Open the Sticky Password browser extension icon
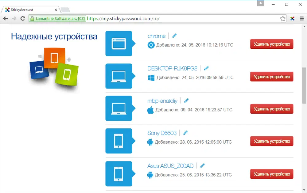This screenshot has width=307, height=193. point(293,18)
